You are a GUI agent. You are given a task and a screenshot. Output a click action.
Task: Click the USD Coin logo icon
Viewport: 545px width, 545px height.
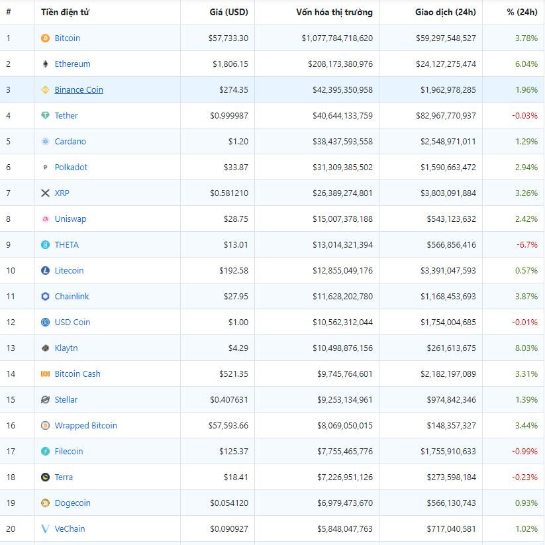[45, 322]
